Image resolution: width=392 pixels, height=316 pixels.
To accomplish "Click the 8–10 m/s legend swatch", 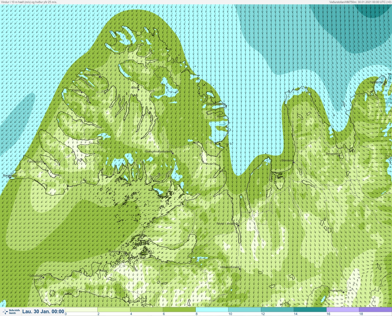I will click(212, 310).
